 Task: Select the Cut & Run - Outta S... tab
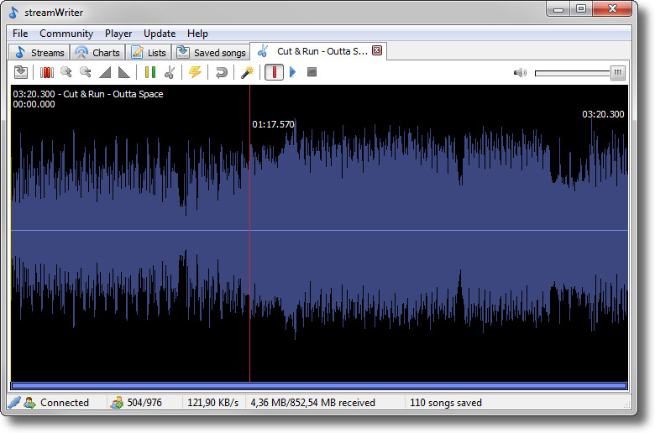point(317,51)
